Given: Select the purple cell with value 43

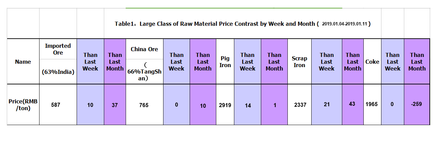Looking at the screenshot, I should (x=352, y=104).
